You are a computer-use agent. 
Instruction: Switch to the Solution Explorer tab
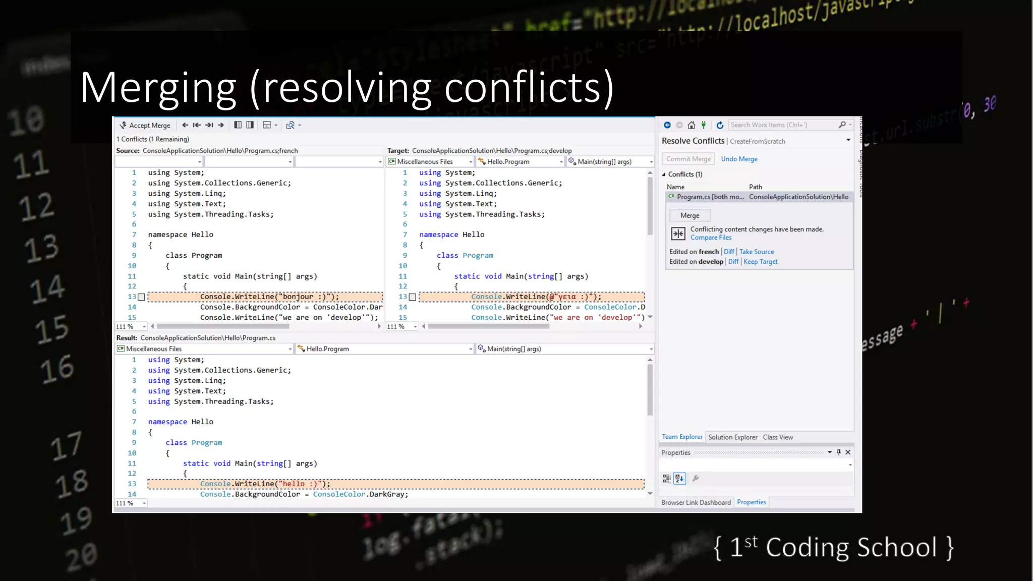tap(732, 437)
